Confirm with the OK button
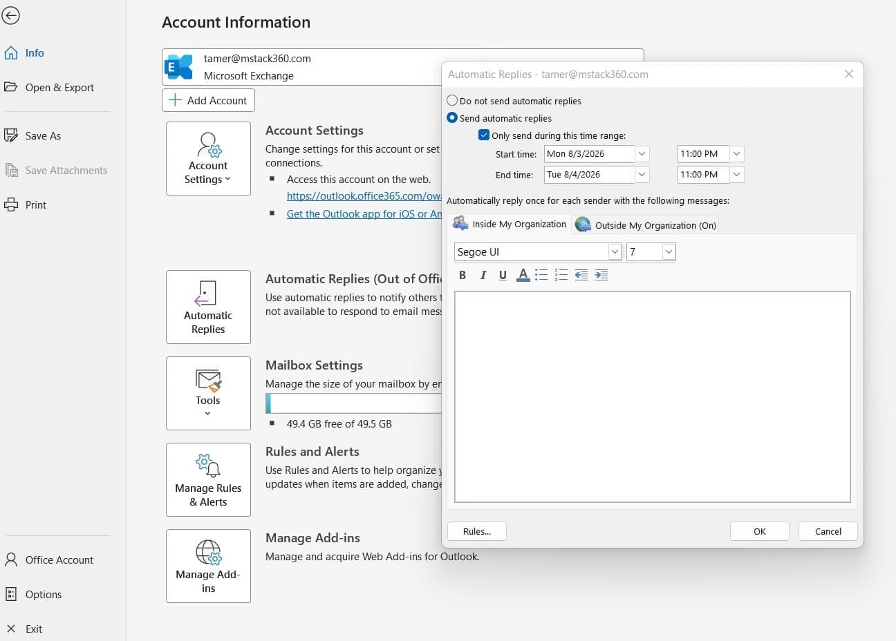 pos(760,531)
